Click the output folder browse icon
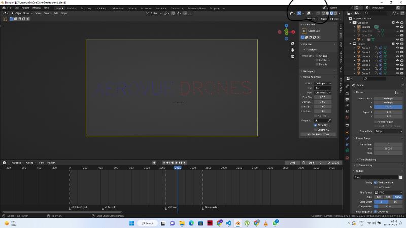 coord(400,177)
